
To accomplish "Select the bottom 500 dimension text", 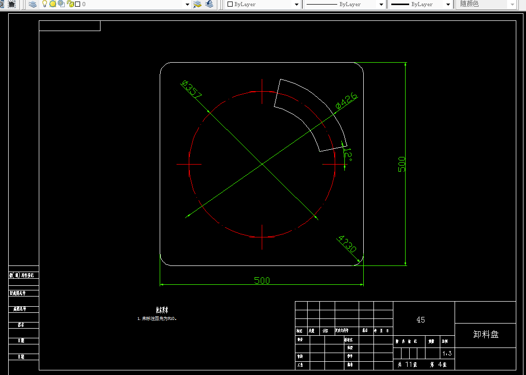I will point(262,280).
